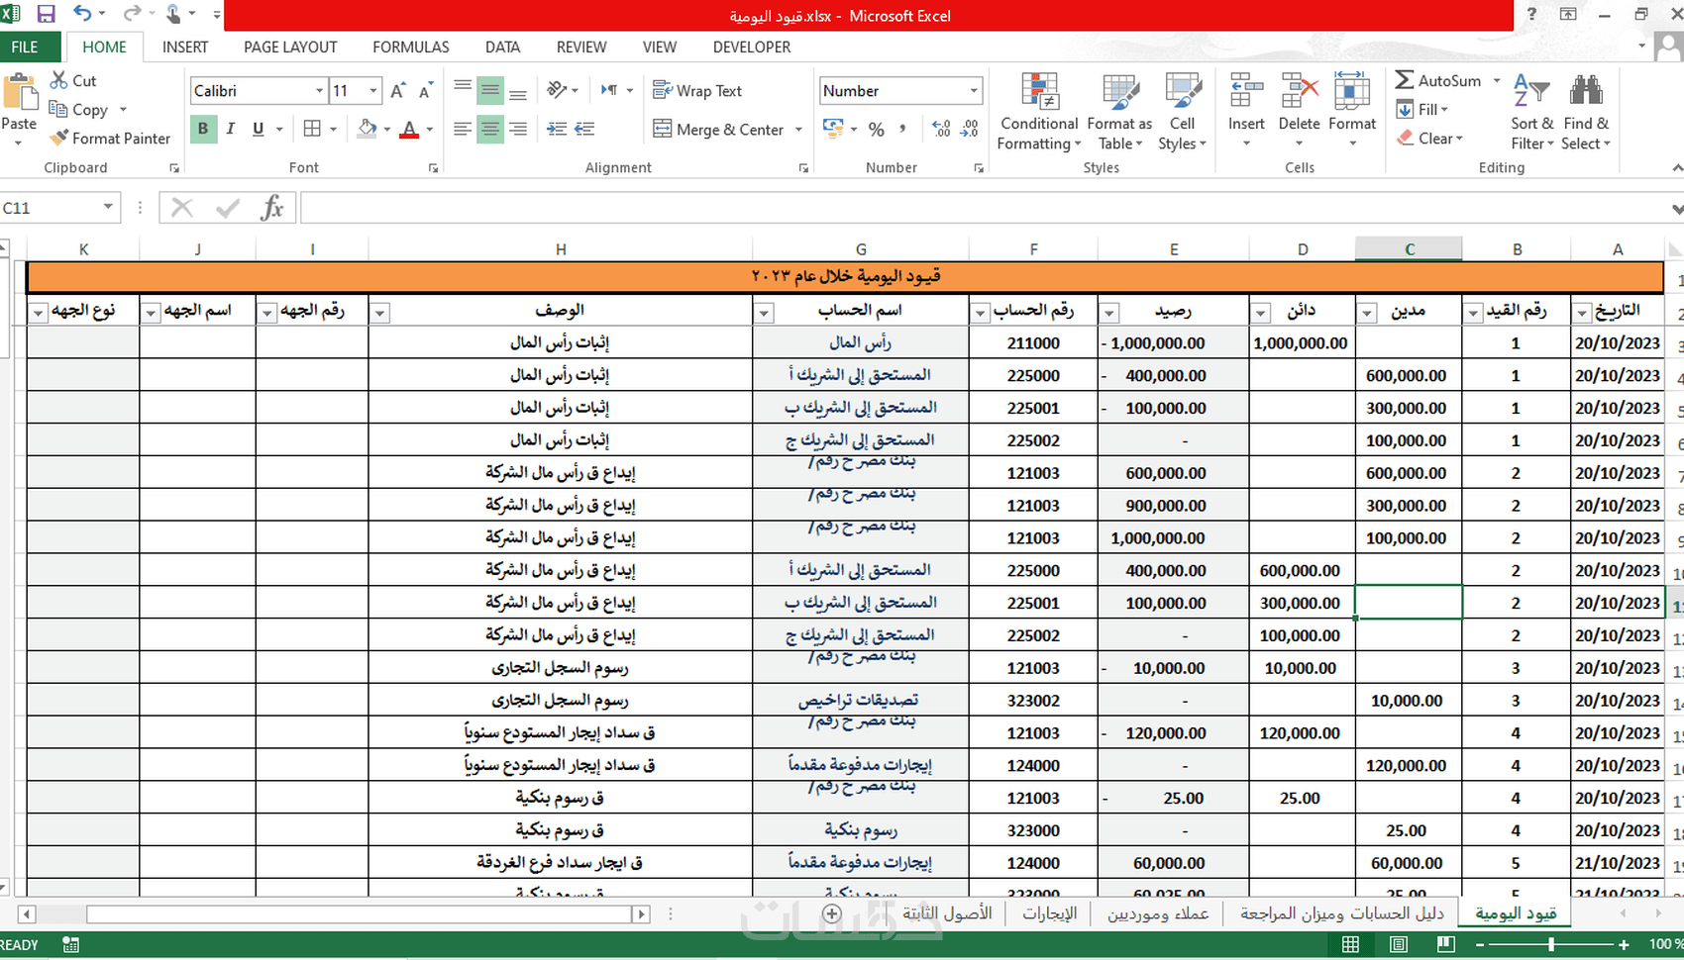The height and width of the screenshot is (960, 1684).
Task: Switch to the PAGE LAYOUT ribbon tab
Action: 290,48
